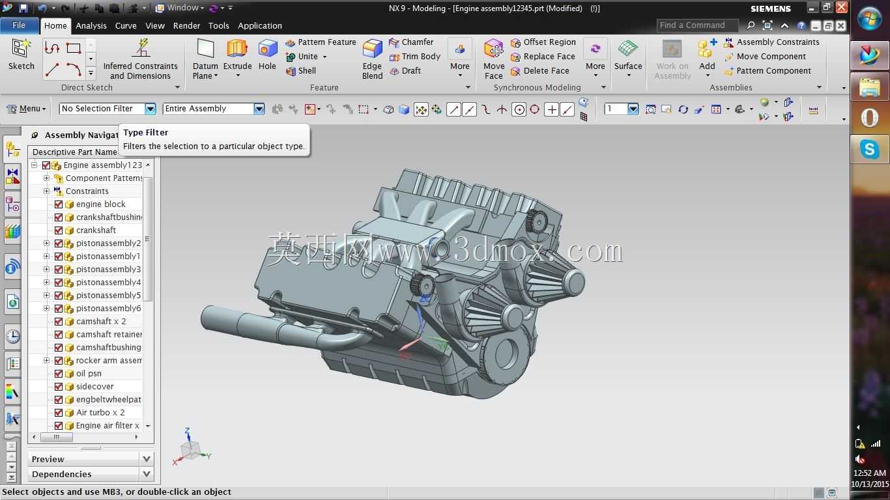
Task: Open Opera from the Windows taskbar
Action: click(870, 118)
